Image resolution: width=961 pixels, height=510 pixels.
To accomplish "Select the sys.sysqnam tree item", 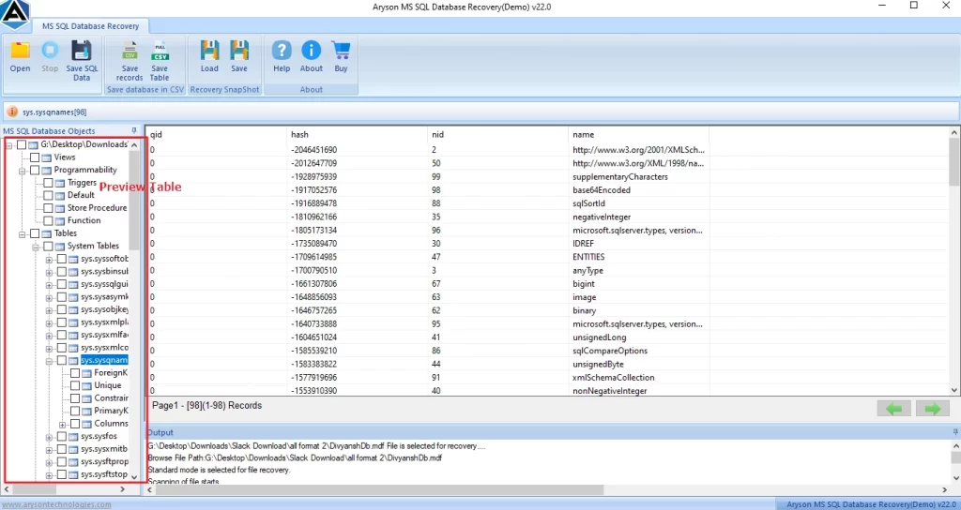I will point(104,361).
